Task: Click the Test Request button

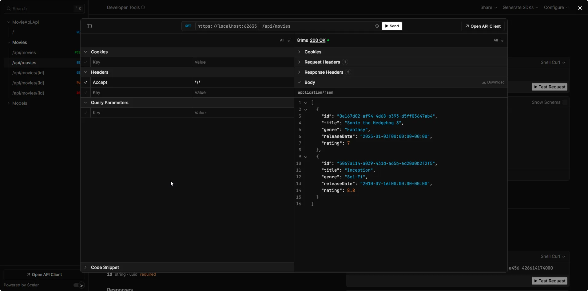Action: pos(550,87)
